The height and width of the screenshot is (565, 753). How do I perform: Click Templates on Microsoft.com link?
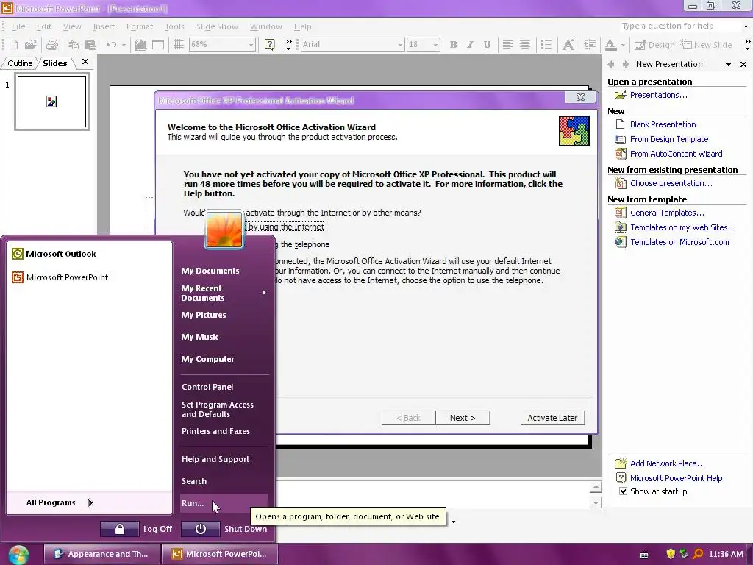[679, 242]
